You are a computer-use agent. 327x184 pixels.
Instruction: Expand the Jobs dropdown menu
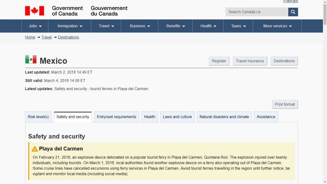[35, 26]
